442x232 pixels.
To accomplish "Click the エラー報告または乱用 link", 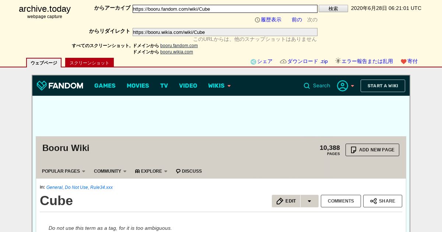I will click(x=367, y=61).
